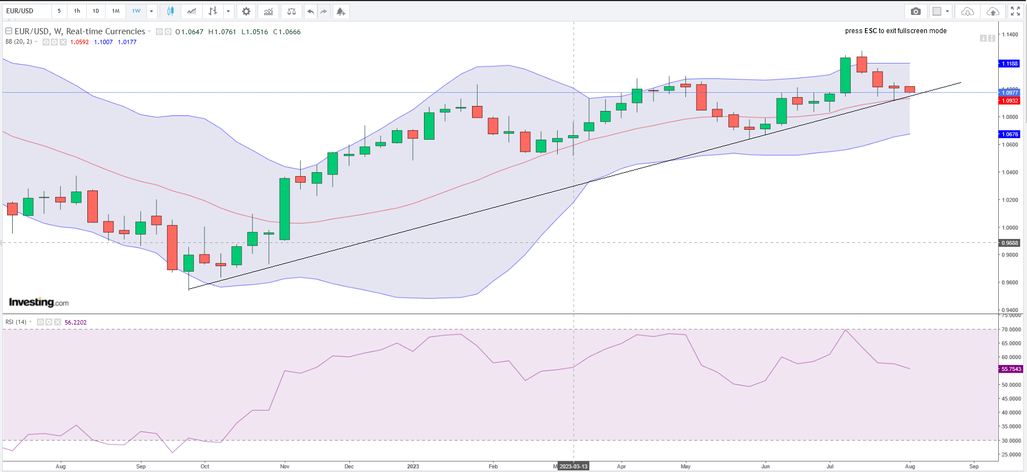1027x472 pixels.
Task: Save the chart layout to cloud
Action: (993, 11)
